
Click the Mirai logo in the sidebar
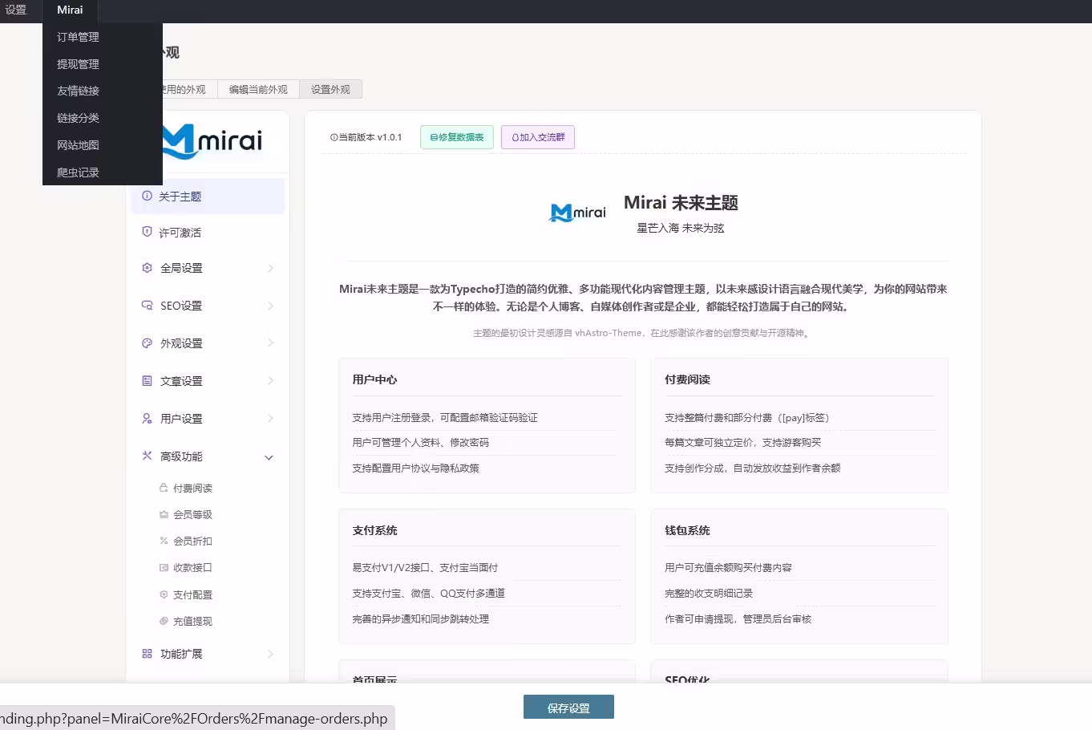point(210,142)
